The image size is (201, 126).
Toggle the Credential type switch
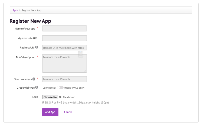60,88
